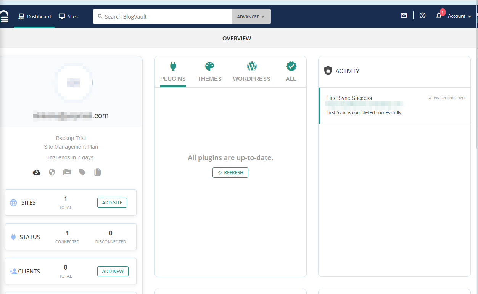Click the 'First Sync is completed successfully.' text

pos(364,112)
